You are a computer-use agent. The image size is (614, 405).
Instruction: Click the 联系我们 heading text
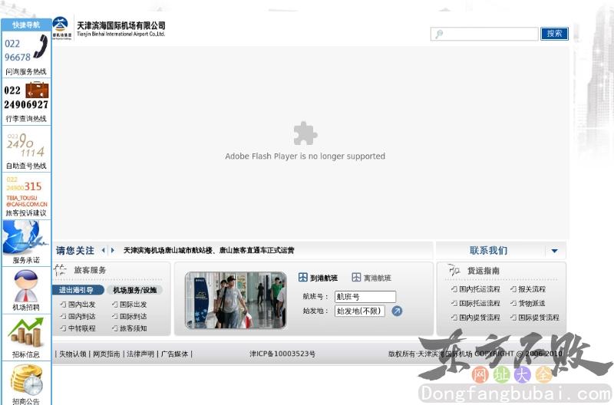tap(488, 250)
